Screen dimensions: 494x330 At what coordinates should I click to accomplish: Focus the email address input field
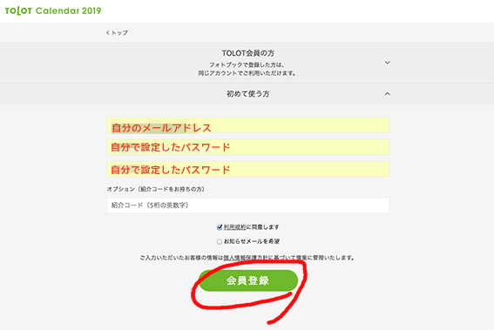248,125
